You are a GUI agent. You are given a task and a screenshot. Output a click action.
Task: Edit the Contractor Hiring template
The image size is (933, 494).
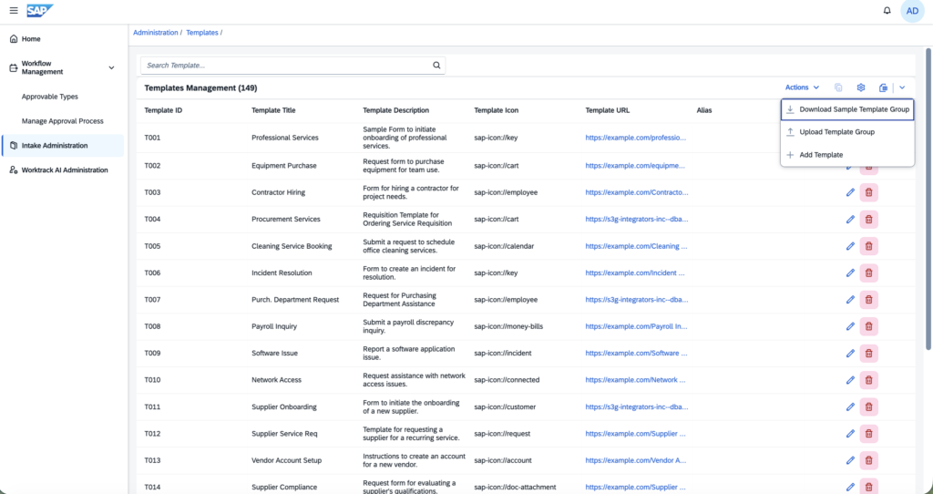coord(850,192)
